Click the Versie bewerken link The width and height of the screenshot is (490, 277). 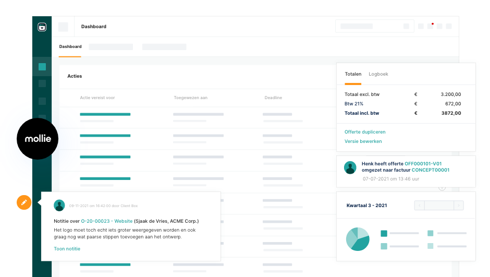(x=363, y=141)
